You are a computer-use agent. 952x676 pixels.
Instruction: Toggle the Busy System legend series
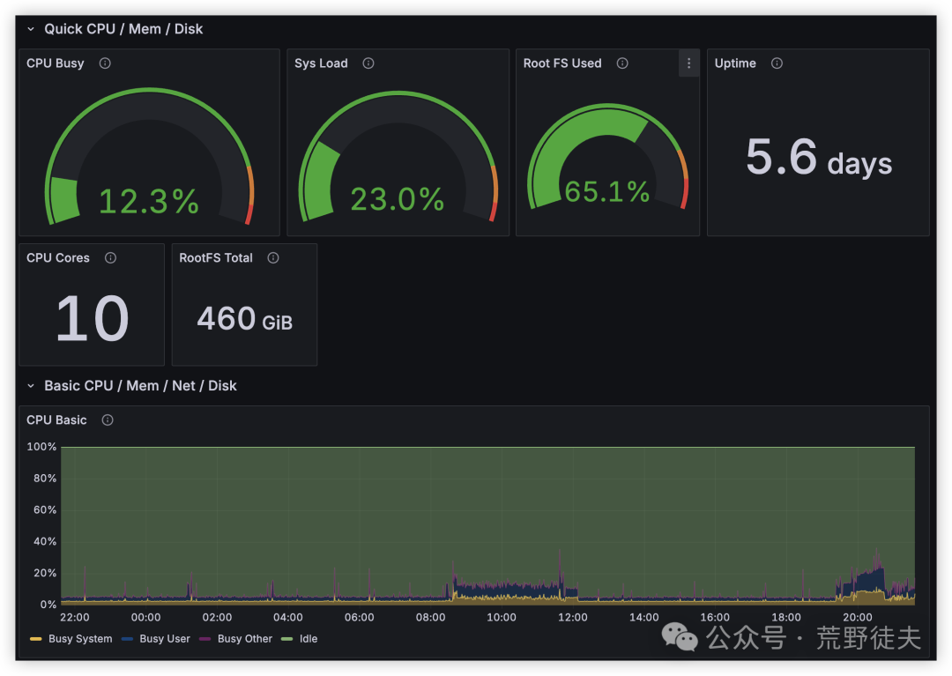click(x=71, y=638)
